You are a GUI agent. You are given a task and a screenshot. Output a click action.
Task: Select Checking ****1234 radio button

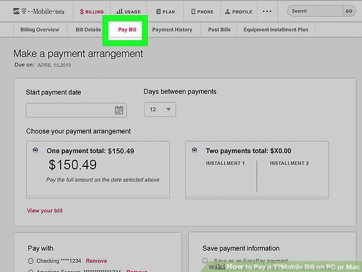pos(31,261)
